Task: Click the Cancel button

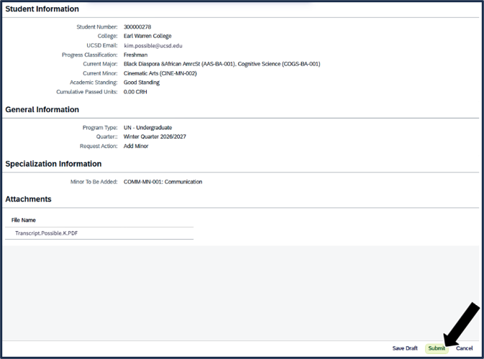Action: (464, 348)
